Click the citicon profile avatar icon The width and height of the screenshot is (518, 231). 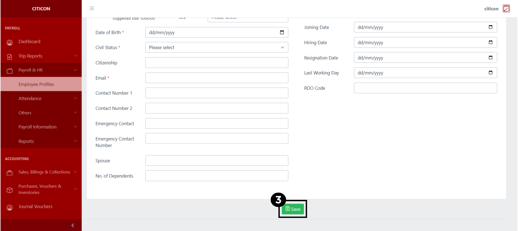point(506,9)
